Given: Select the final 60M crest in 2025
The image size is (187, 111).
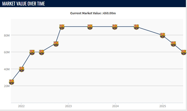Looking at the screenshot, I should pos(184,52).
